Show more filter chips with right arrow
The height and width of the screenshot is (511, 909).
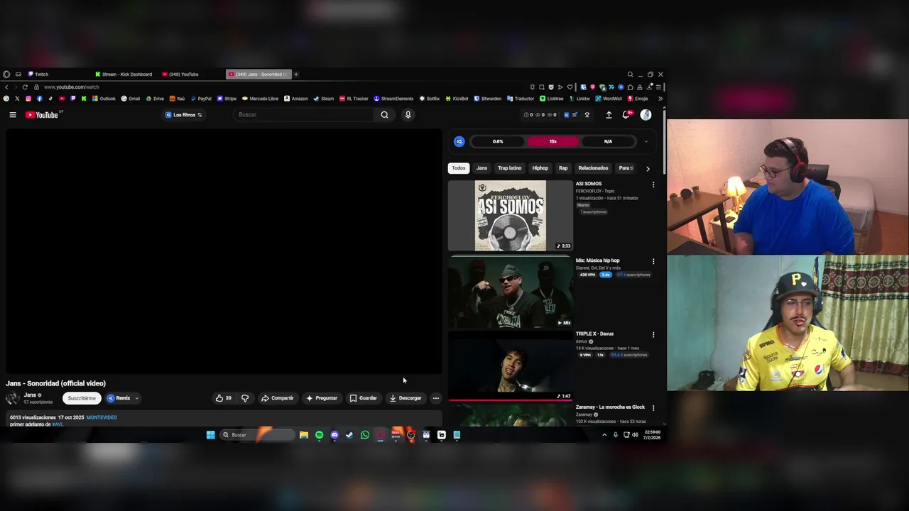tap(648, 169)
